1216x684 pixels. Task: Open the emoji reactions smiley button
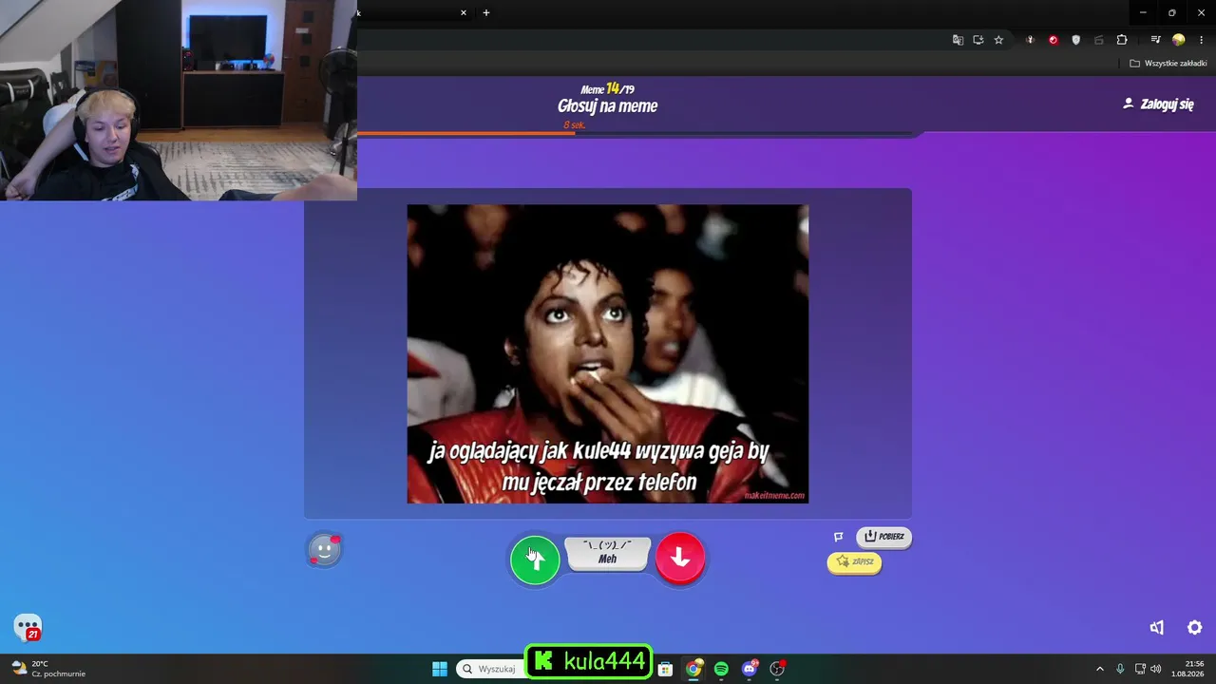(324, 549)
